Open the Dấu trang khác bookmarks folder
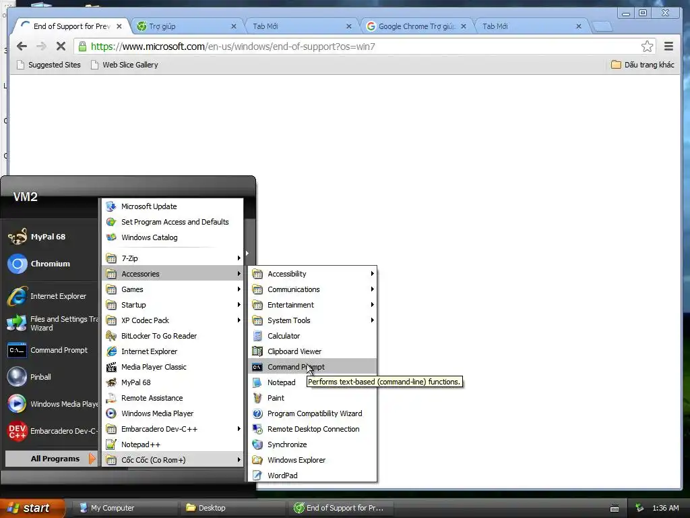Viewport: 690px width, 518px height. [x=643, y=65]
